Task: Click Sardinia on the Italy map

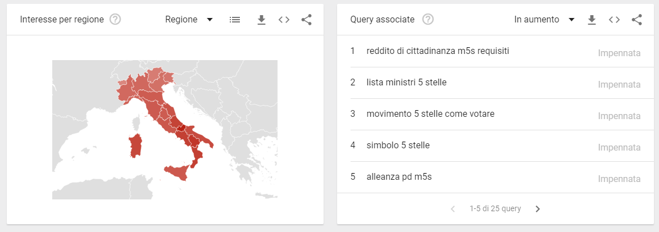Action: click(135, 146)
